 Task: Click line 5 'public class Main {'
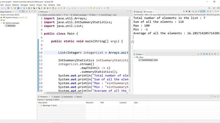tap(61, 33)
